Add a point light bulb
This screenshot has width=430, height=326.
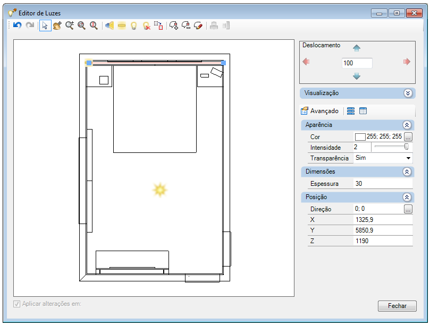pyautogui.click(x=133, y=26)
